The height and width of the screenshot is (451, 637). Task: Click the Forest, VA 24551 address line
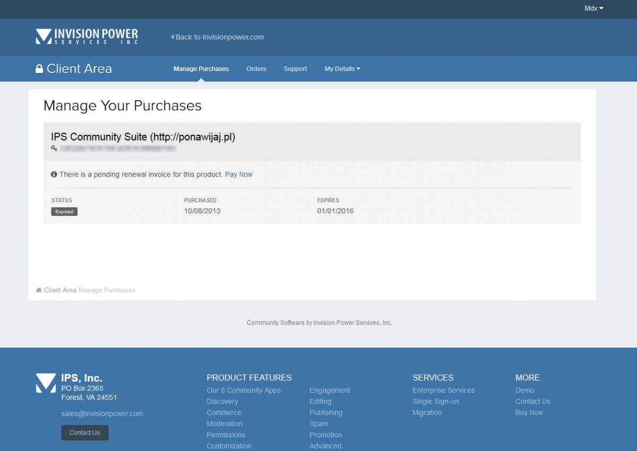point(89,397)
